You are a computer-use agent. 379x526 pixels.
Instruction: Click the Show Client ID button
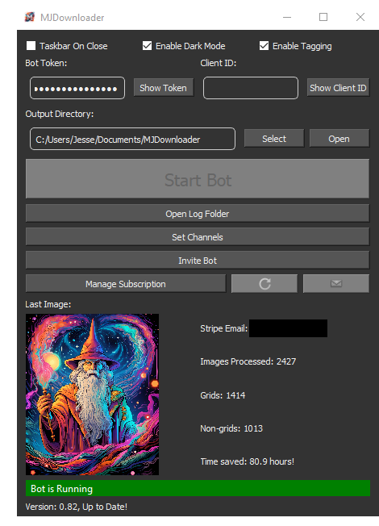pyautogui.click(x=338, y=88)
